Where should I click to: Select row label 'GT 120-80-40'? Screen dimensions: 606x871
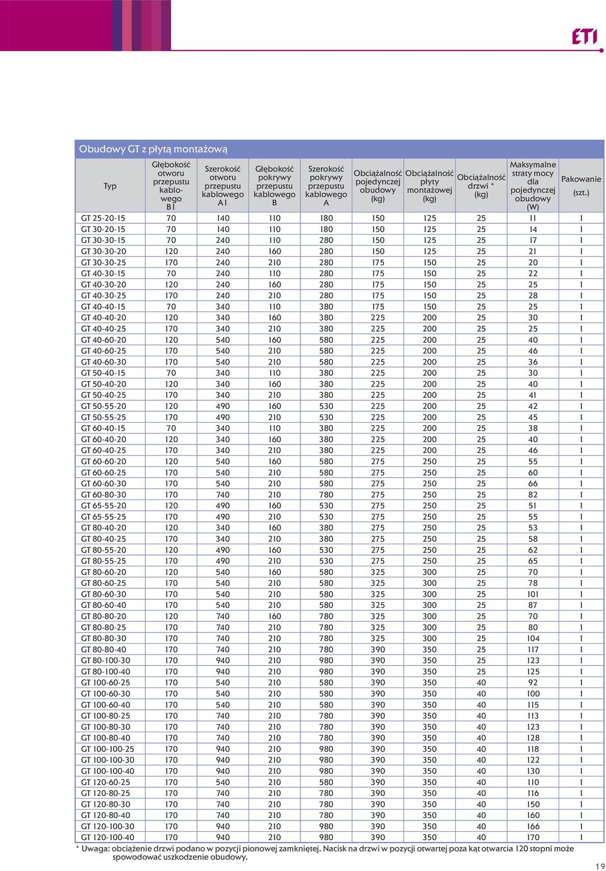click(105, 815)
